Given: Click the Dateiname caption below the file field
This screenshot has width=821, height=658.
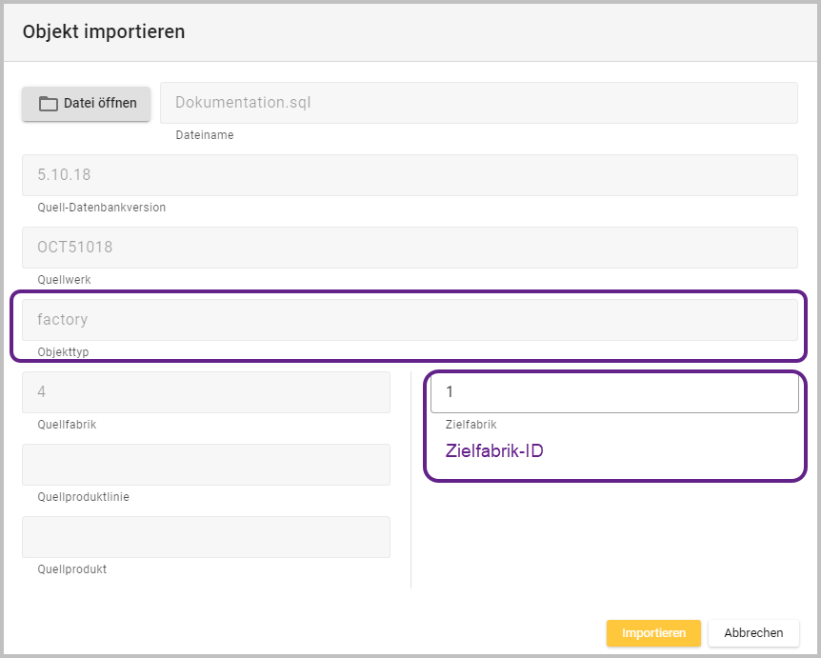Looking at the screenshot, I should click(x=204, y=135).
